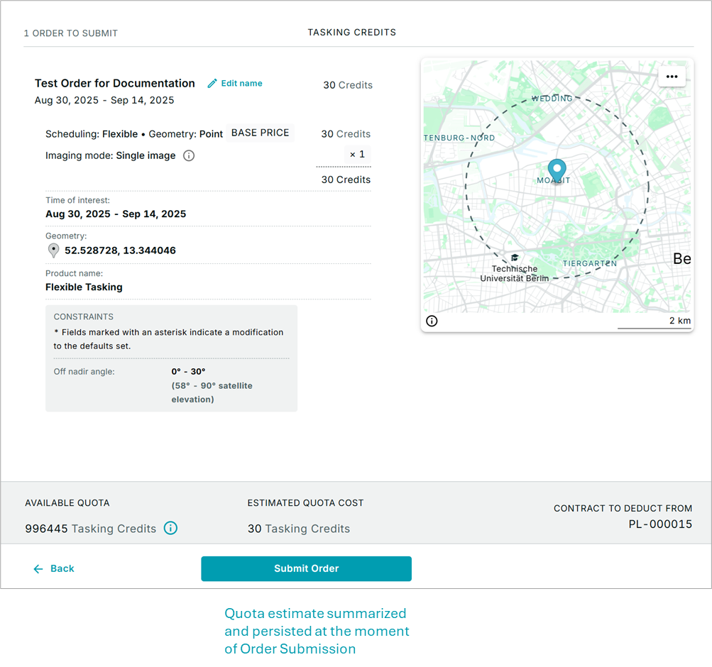Image resolution: width=712 pixels, height=667 pixels.
Task: Click the Test Order for Documentation title
Action: click(114, 83)
